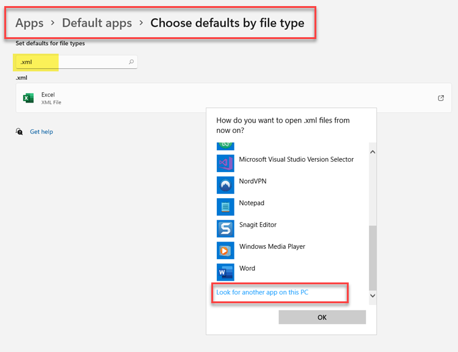
Task: Click the Get help headset icon
Action: coord(20,132)
